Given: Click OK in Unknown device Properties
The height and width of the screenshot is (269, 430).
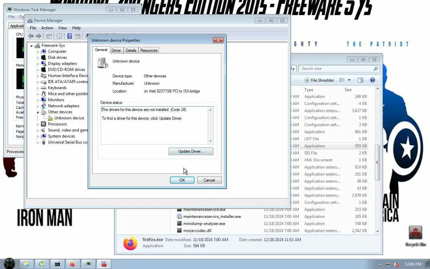Looking at the screenshot, I should [x=182, y=180].
